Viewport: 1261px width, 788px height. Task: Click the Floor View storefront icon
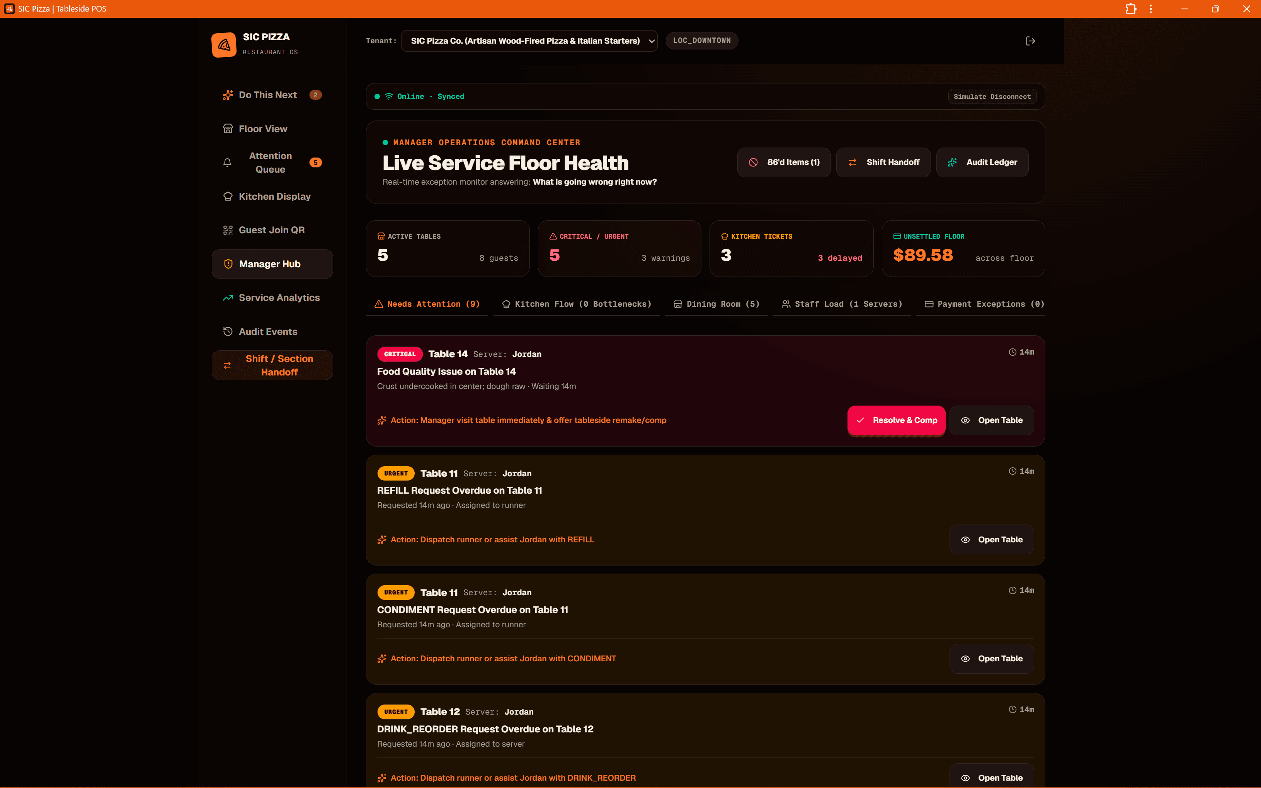pos(228,129)
